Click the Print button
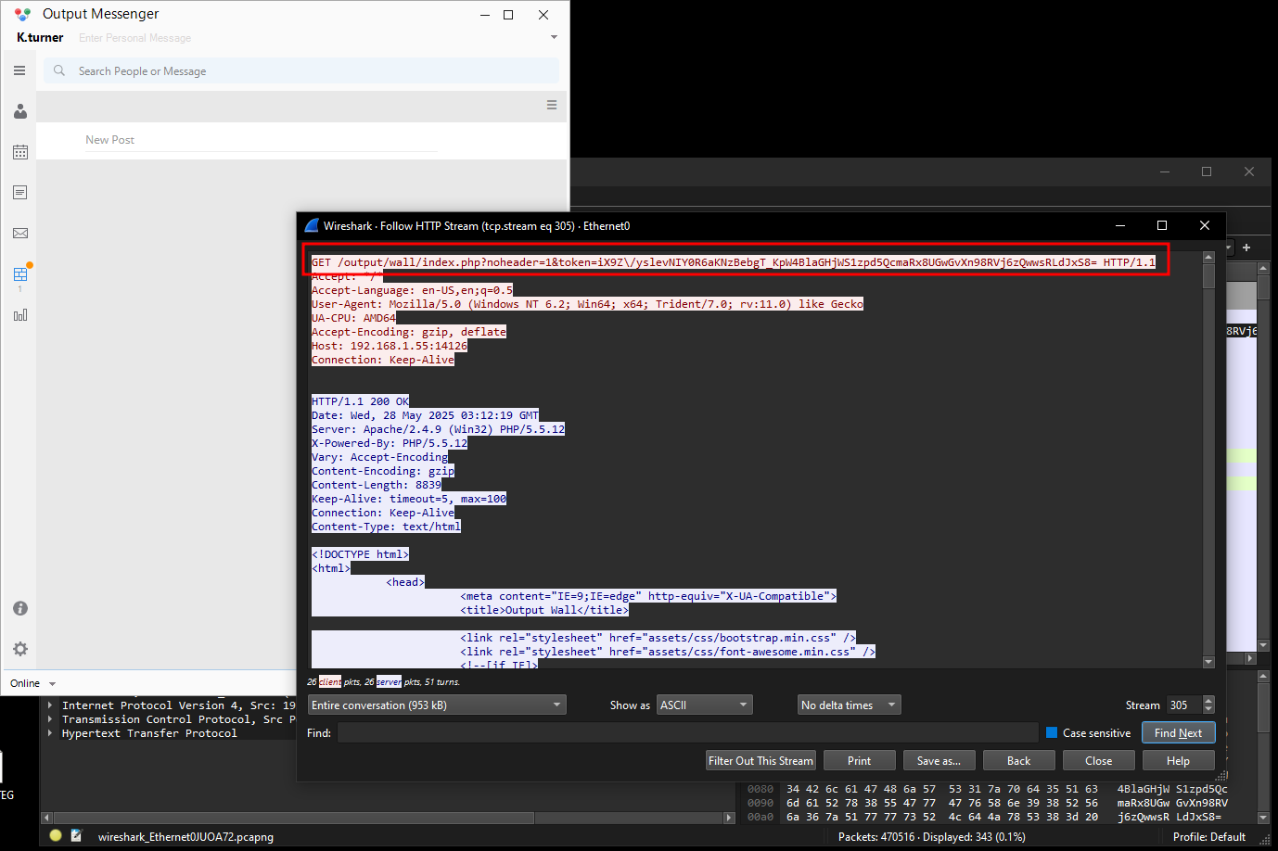This screenshot has height=851, width=1278. click(859, 760)
